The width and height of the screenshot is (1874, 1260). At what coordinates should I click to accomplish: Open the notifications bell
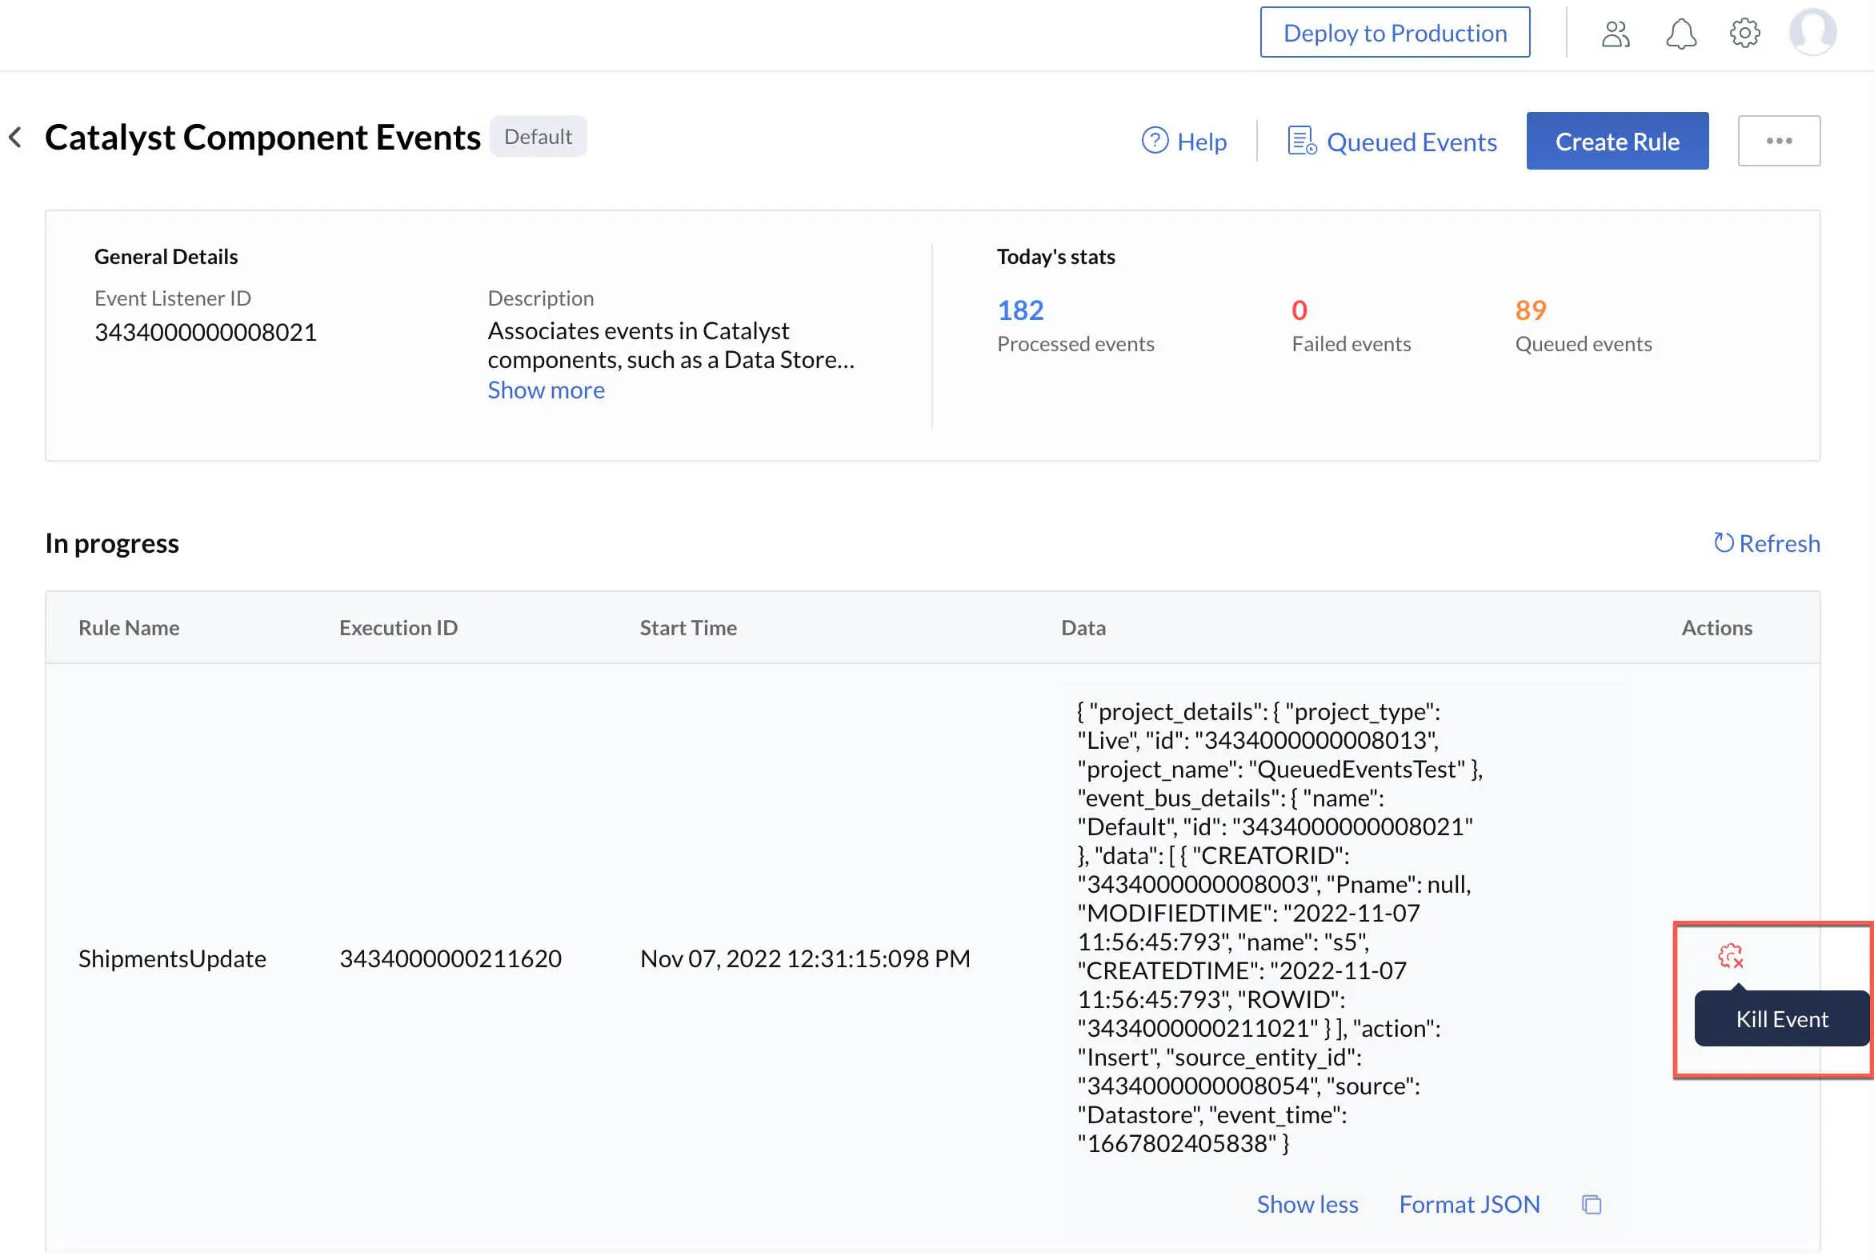1680,34
